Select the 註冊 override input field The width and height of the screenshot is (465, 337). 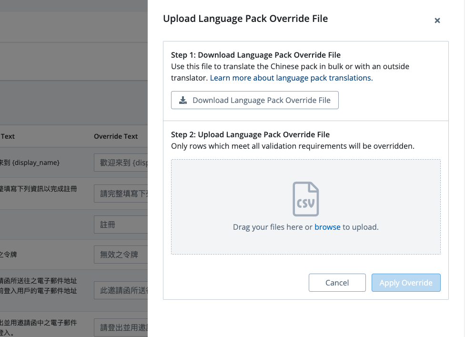121,225
